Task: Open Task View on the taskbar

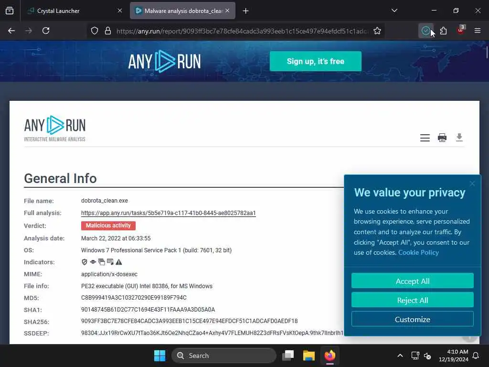Action: 288,356
